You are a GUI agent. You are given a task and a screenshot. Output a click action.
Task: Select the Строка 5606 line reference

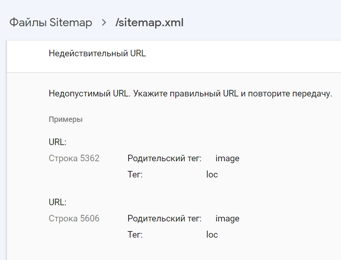tap(74, 219)
